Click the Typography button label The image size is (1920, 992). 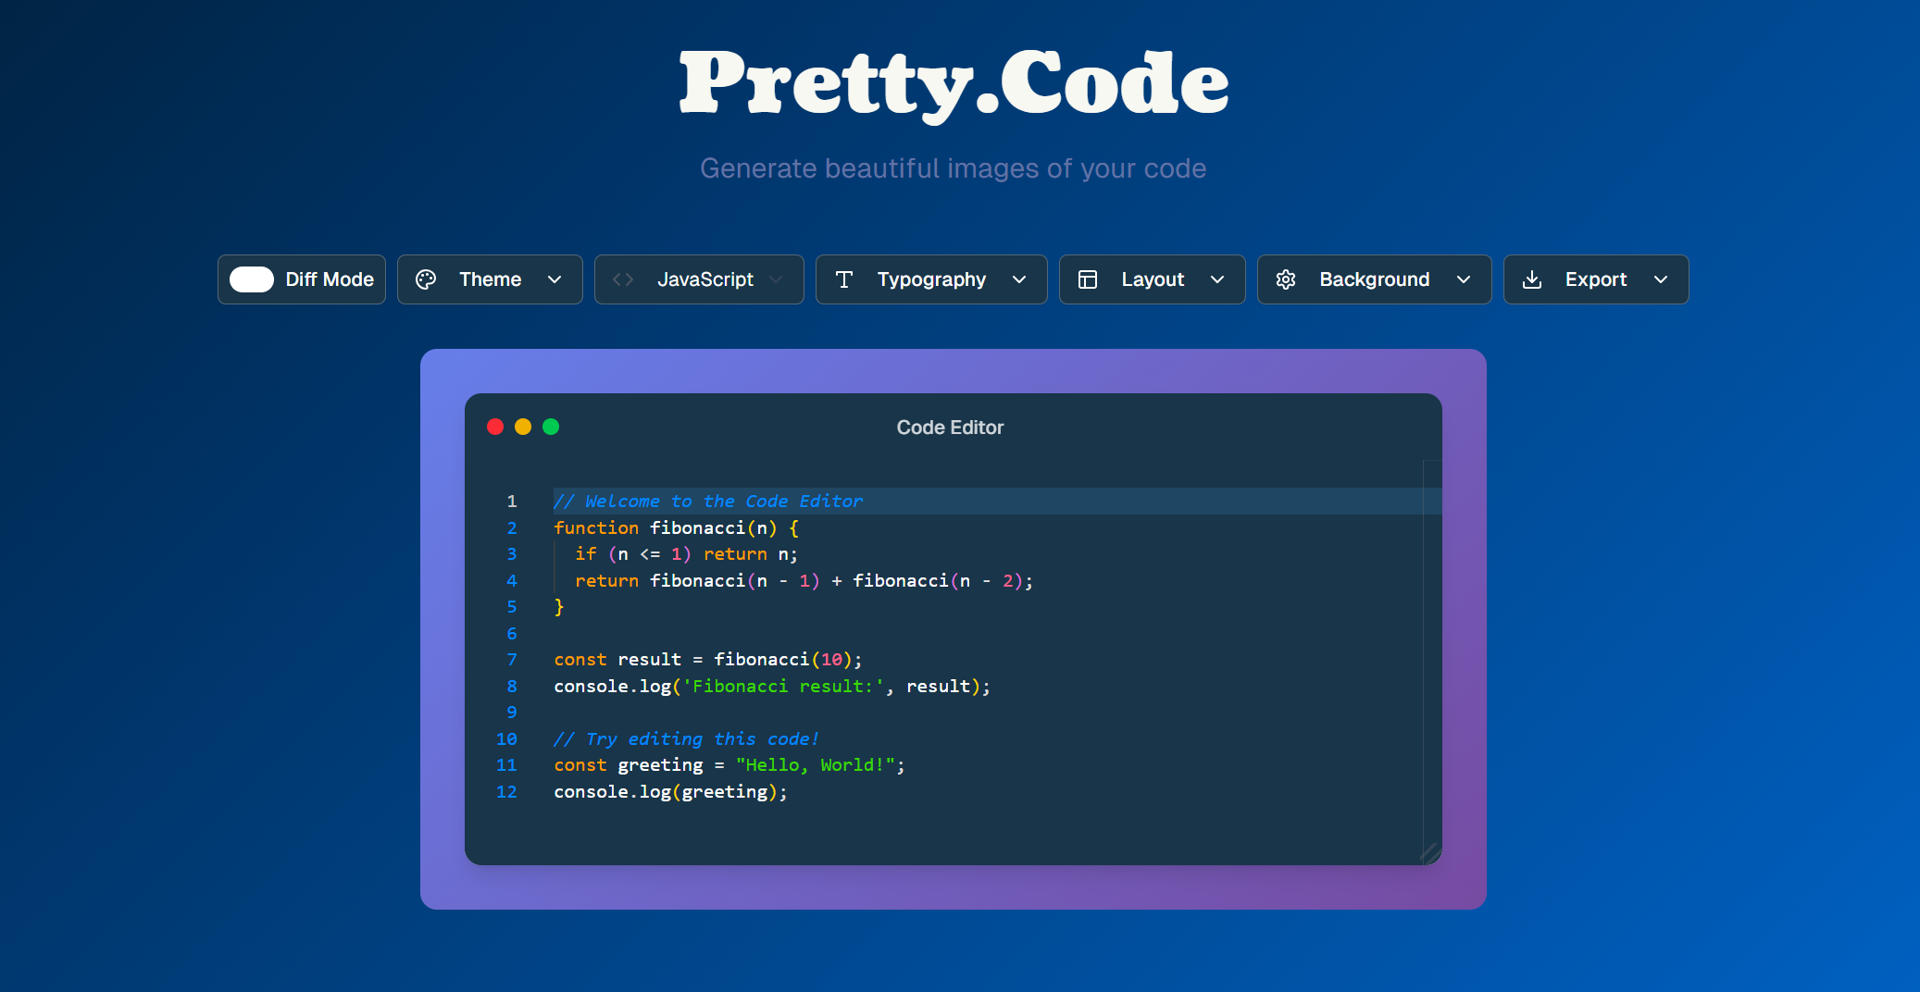point(931,279)
